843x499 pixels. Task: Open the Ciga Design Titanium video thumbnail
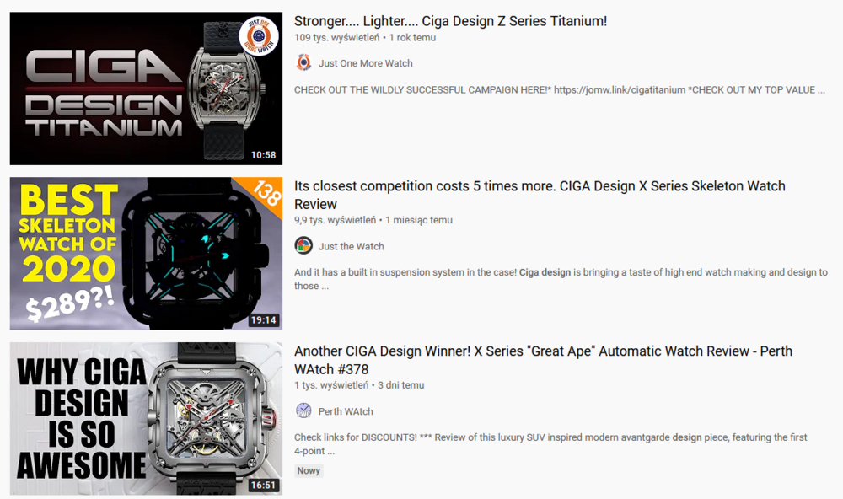point(146,89)
